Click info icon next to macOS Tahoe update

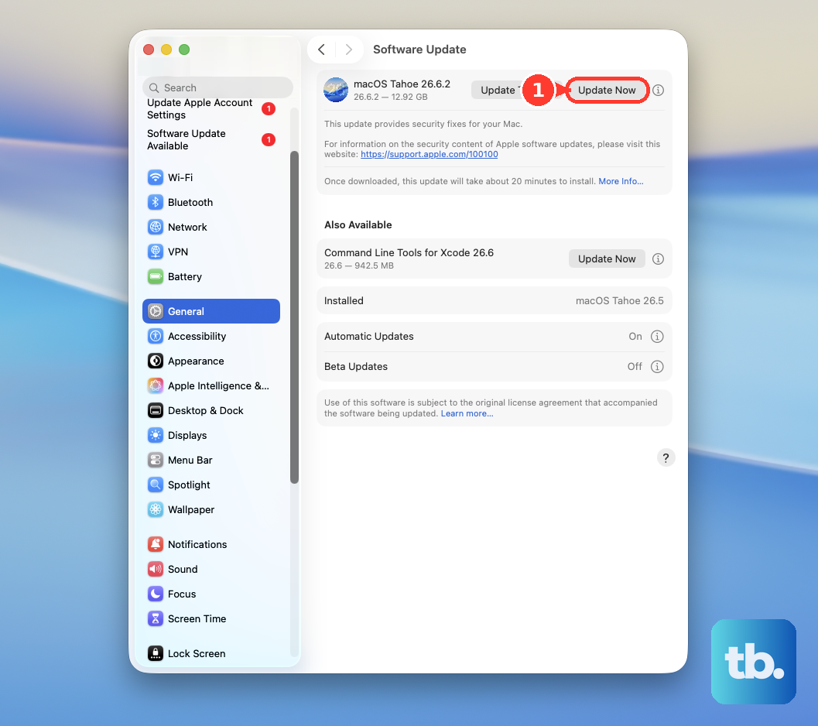(x=658, y=91)
